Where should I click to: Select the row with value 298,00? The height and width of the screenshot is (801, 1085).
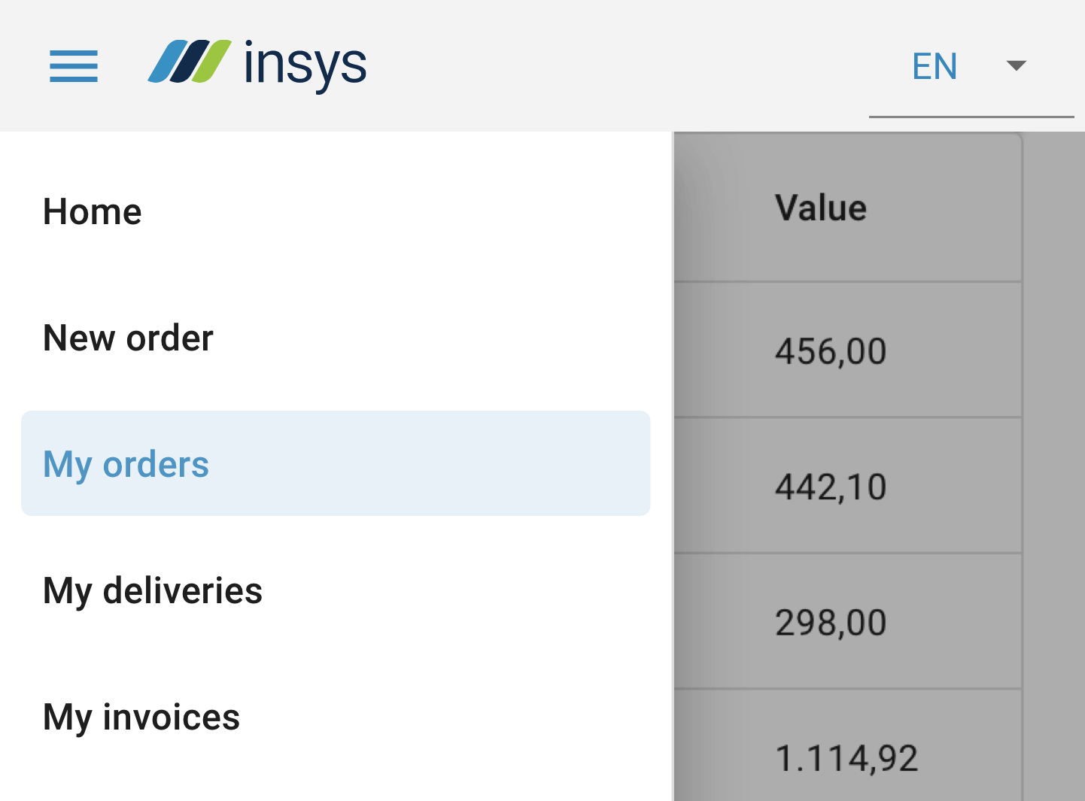[x=831, y=623]
